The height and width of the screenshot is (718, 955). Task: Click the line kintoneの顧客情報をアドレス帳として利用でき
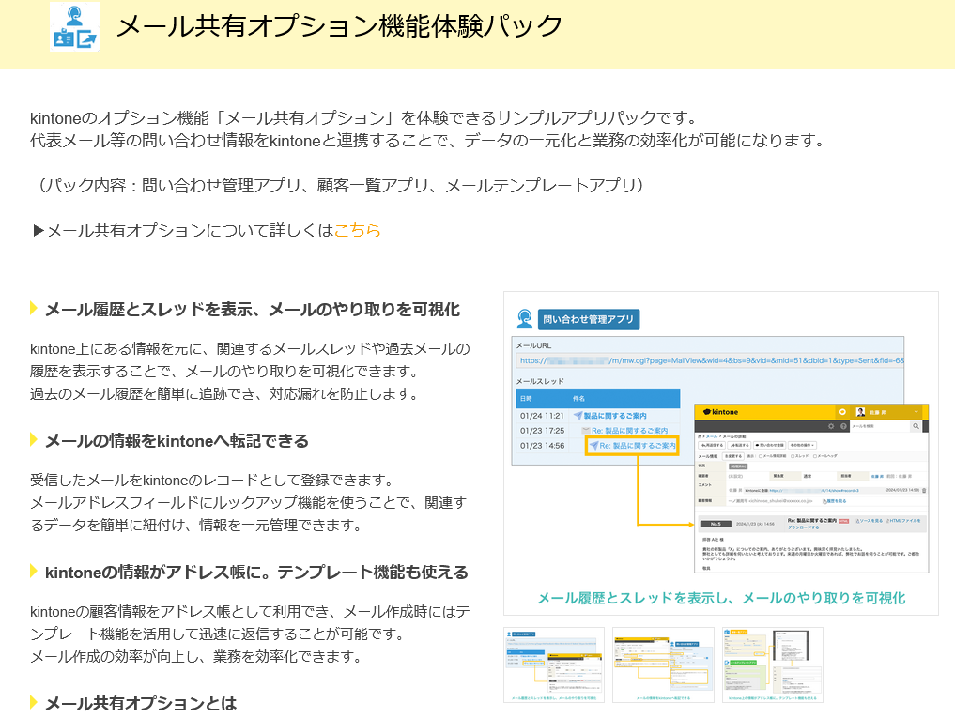pos(251,611)
